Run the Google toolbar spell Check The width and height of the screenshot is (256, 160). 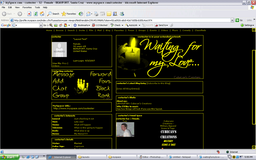tap(116, 25)
